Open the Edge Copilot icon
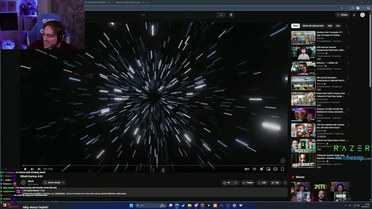Screen dimensions: 372x209 (x=369, y=8)
